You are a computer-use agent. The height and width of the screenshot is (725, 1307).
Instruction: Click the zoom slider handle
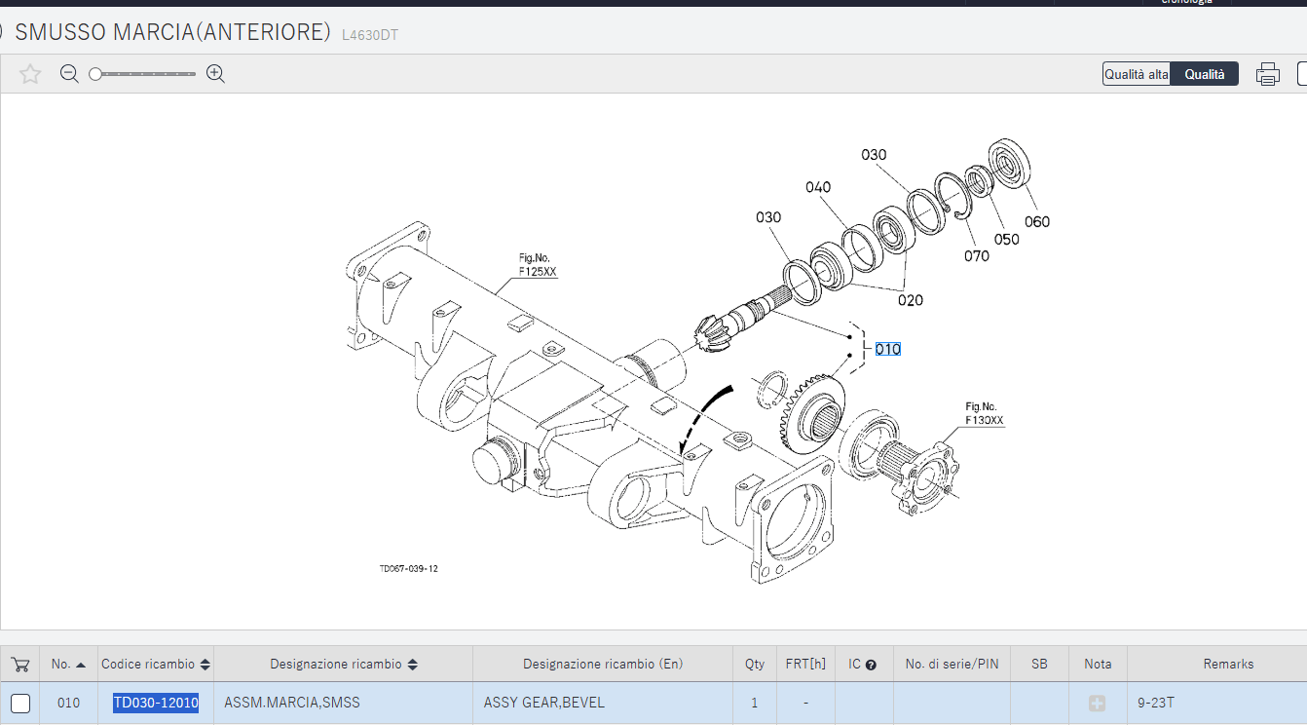[x=95, y=74]
